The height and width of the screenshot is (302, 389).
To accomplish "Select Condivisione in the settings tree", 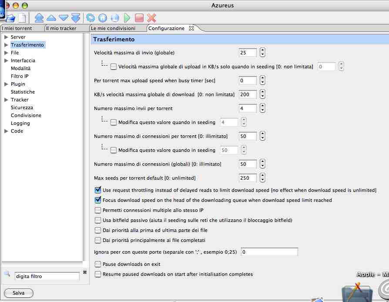I will click(26, 115).
